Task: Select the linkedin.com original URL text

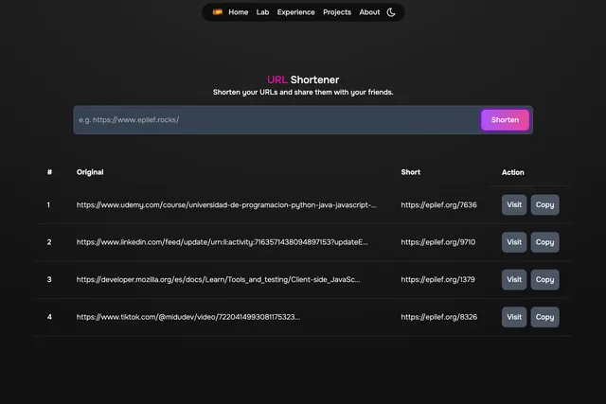Action: click(223, 242)
